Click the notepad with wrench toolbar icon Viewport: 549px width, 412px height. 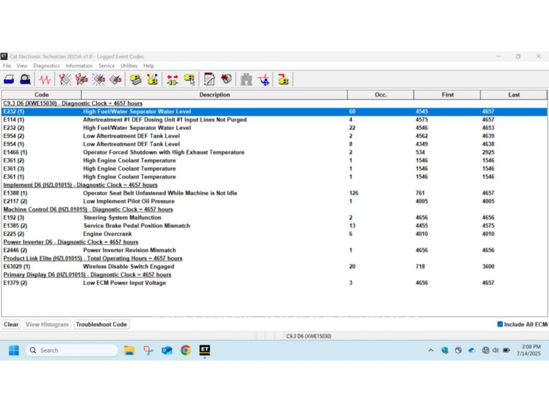tap(209, 80)
